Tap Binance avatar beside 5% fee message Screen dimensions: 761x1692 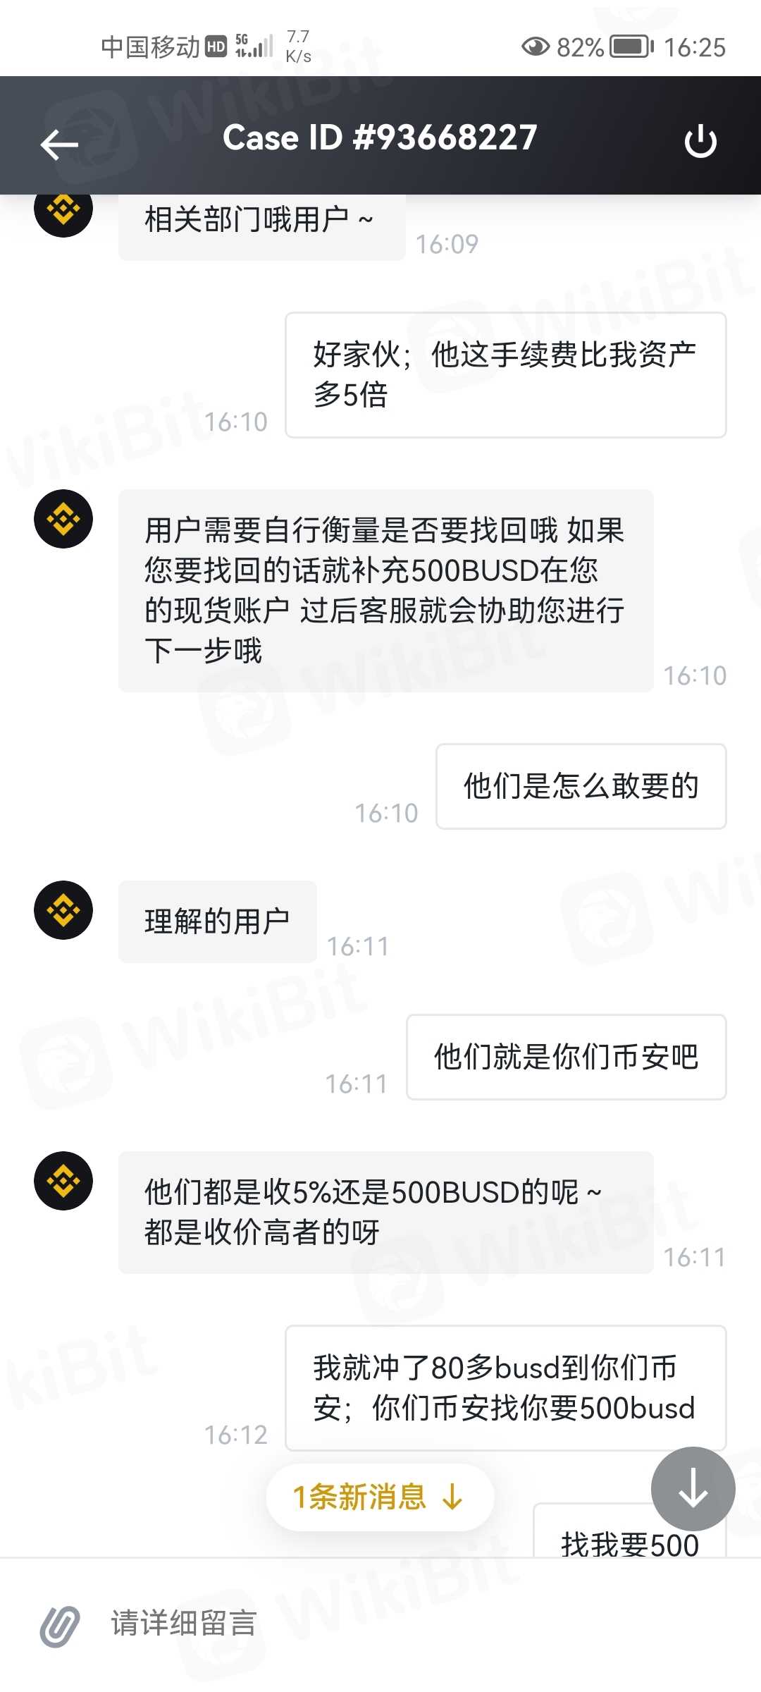pyautogui.click(x=63, y=1181)
